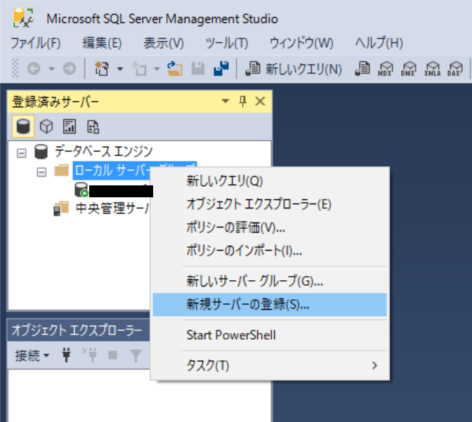Image resolution: width=472 pixels, height=422 pixels.
Task: Select the registered server with green arrow icon
Action: point(114,190)
